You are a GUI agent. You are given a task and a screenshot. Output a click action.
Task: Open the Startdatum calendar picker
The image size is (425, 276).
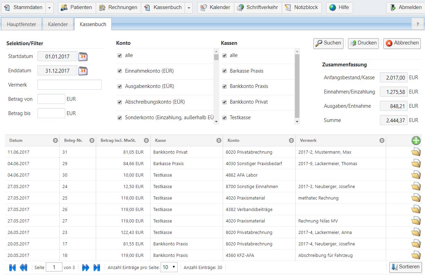pyautogui.click(x=83, y=56)
